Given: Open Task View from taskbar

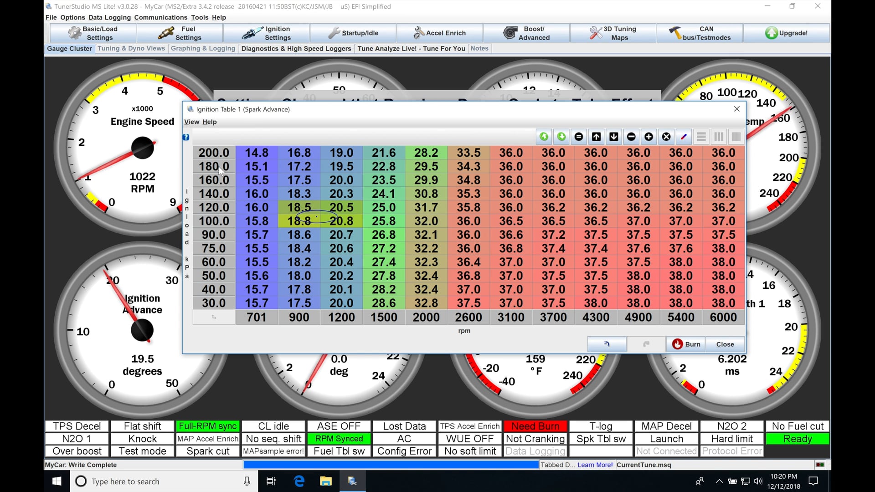Looking at the screenshot, I should click(x=271, y=481).
